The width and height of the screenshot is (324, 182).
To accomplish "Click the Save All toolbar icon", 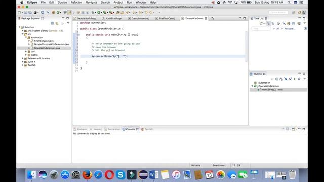I will coord(30,12).
